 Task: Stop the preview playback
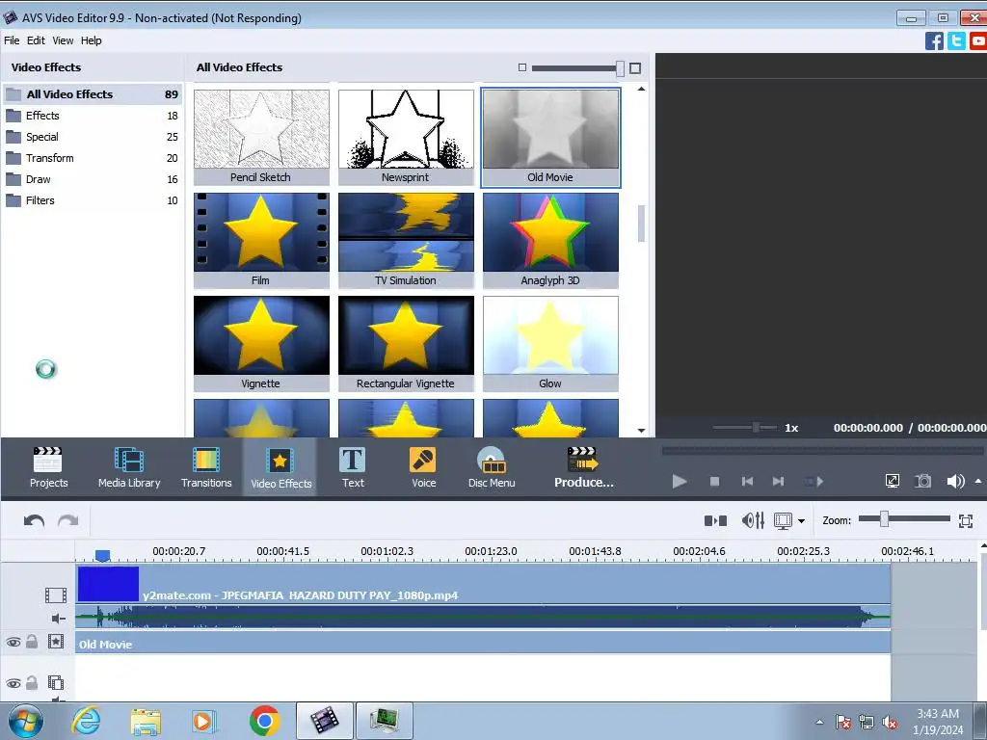(714, 482)
